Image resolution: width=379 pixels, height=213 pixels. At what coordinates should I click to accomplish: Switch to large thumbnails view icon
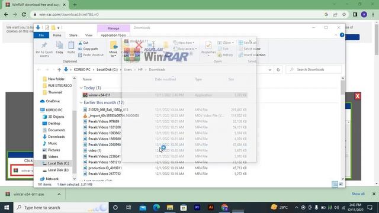point(341,184)
